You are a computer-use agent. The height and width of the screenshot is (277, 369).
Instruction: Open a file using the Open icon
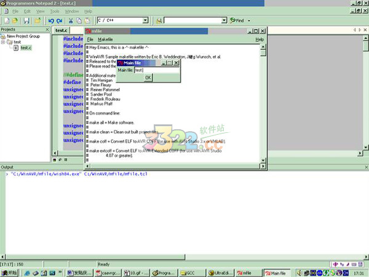[x=15, y=21]
